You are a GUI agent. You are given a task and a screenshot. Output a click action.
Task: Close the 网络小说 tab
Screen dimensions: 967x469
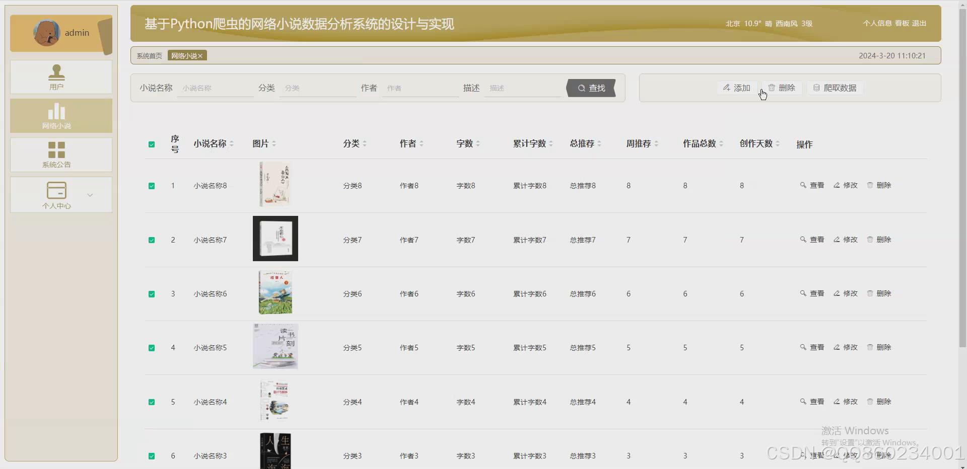click(x=200, y=56)
